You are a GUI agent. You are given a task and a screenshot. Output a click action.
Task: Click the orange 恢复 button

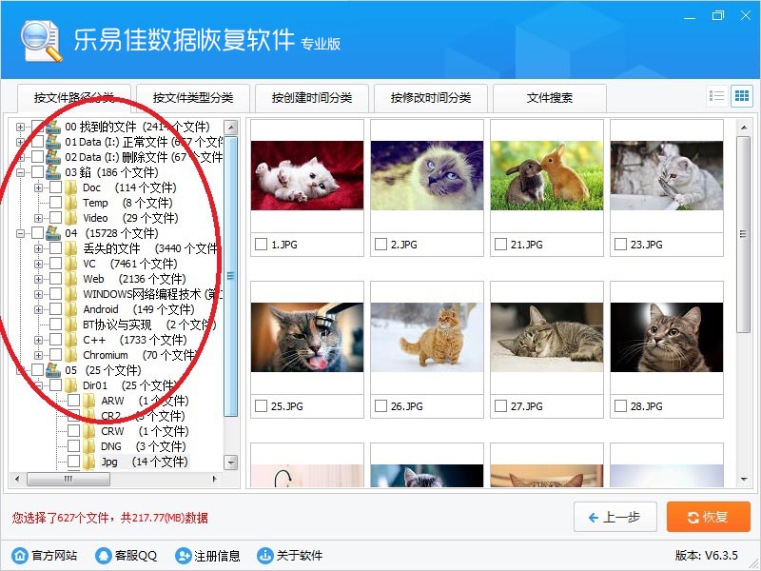708,517
